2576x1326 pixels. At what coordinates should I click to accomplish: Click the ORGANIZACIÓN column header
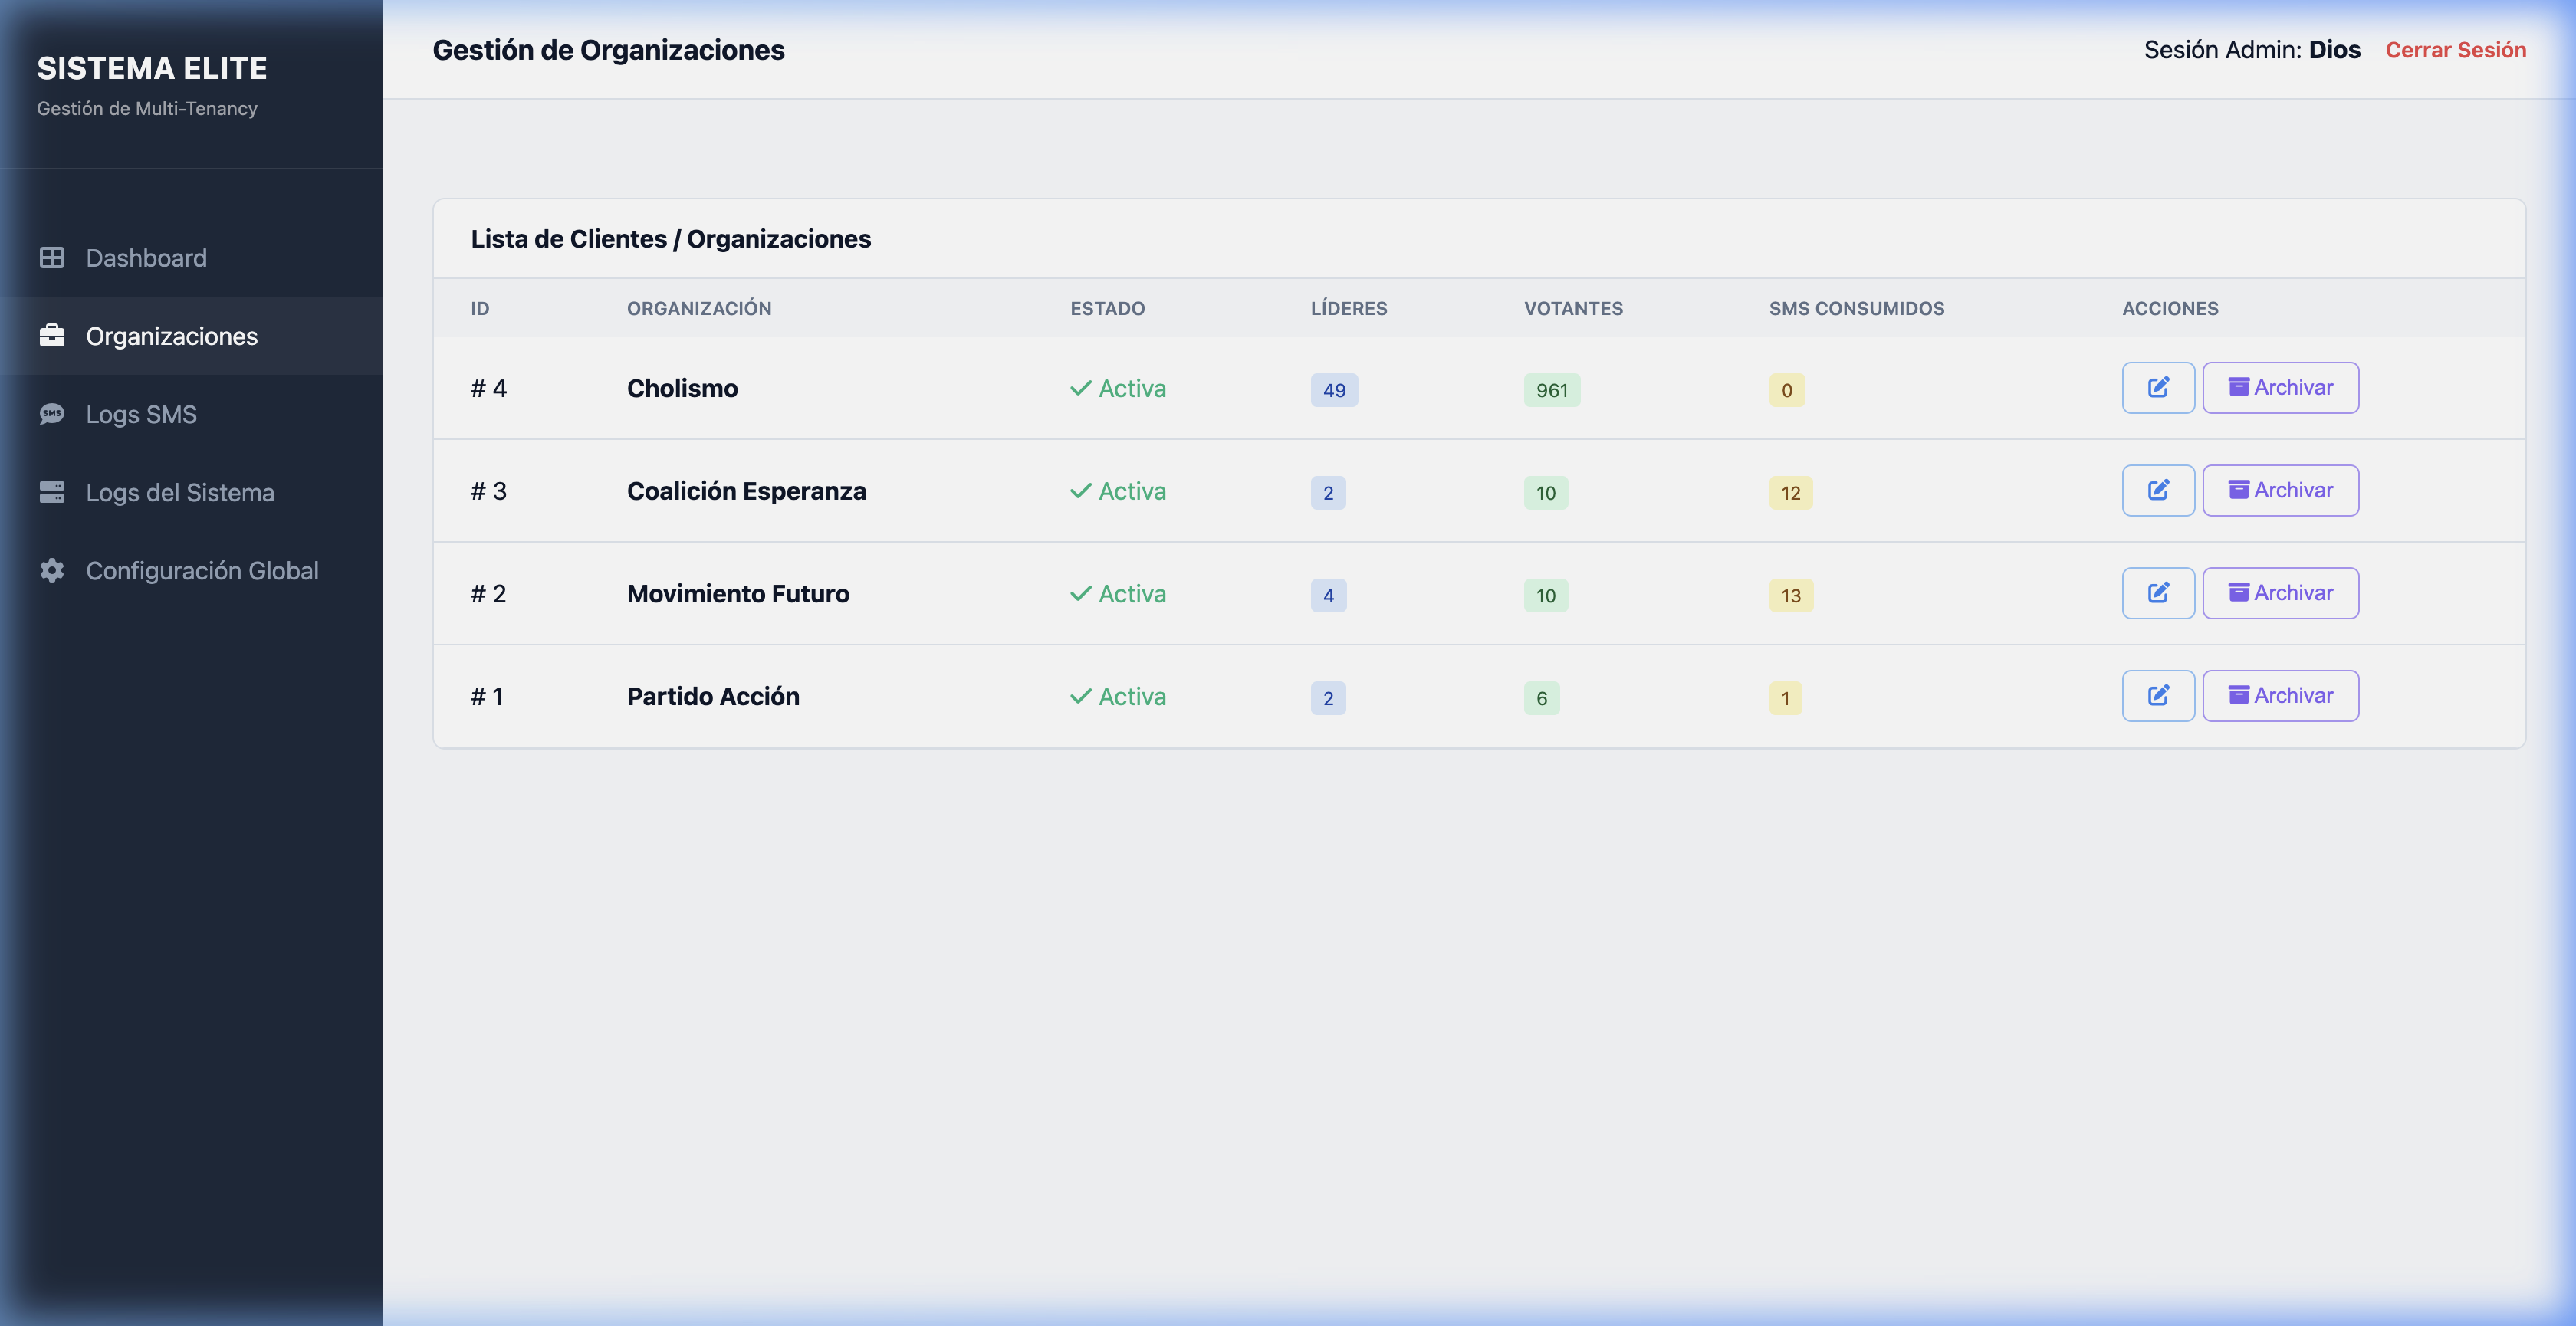(x=699, y=308)
